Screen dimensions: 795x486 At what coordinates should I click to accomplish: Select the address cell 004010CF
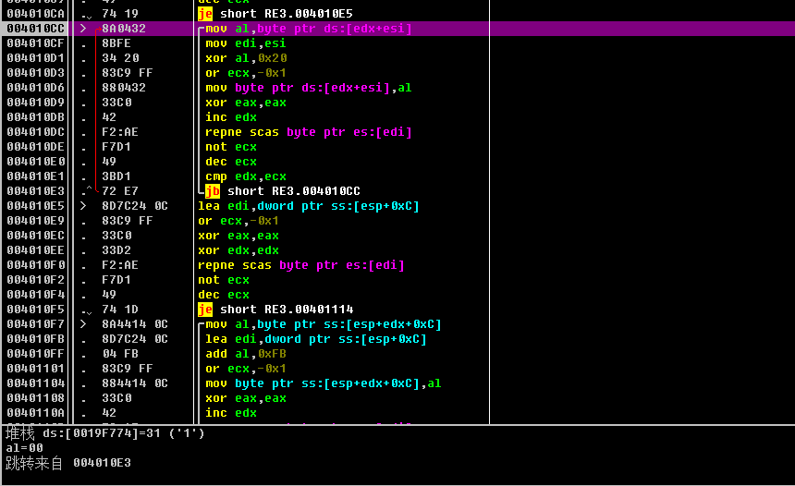(x=35, y=43)
